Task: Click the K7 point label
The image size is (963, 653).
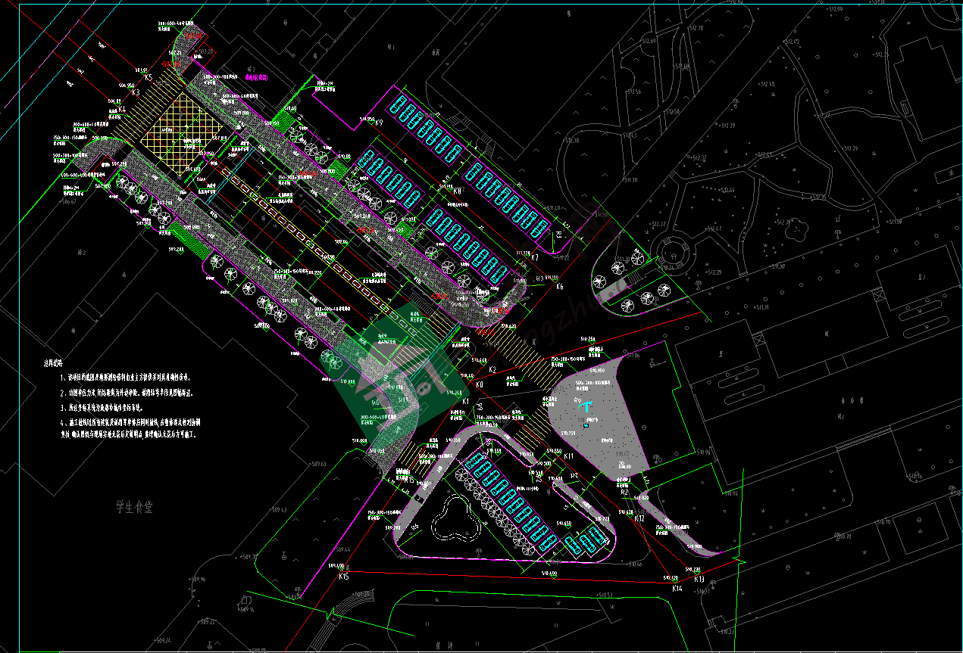Action: tap(534, 258)
